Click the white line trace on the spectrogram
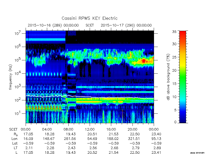 point(90,97)
